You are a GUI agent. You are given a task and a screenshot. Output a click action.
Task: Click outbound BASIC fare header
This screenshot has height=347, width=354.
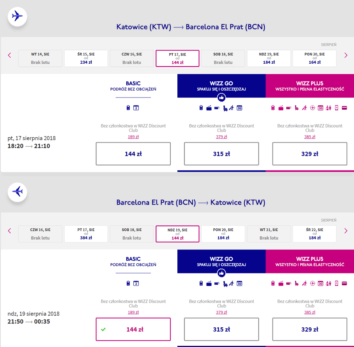(x=133, y=86)
